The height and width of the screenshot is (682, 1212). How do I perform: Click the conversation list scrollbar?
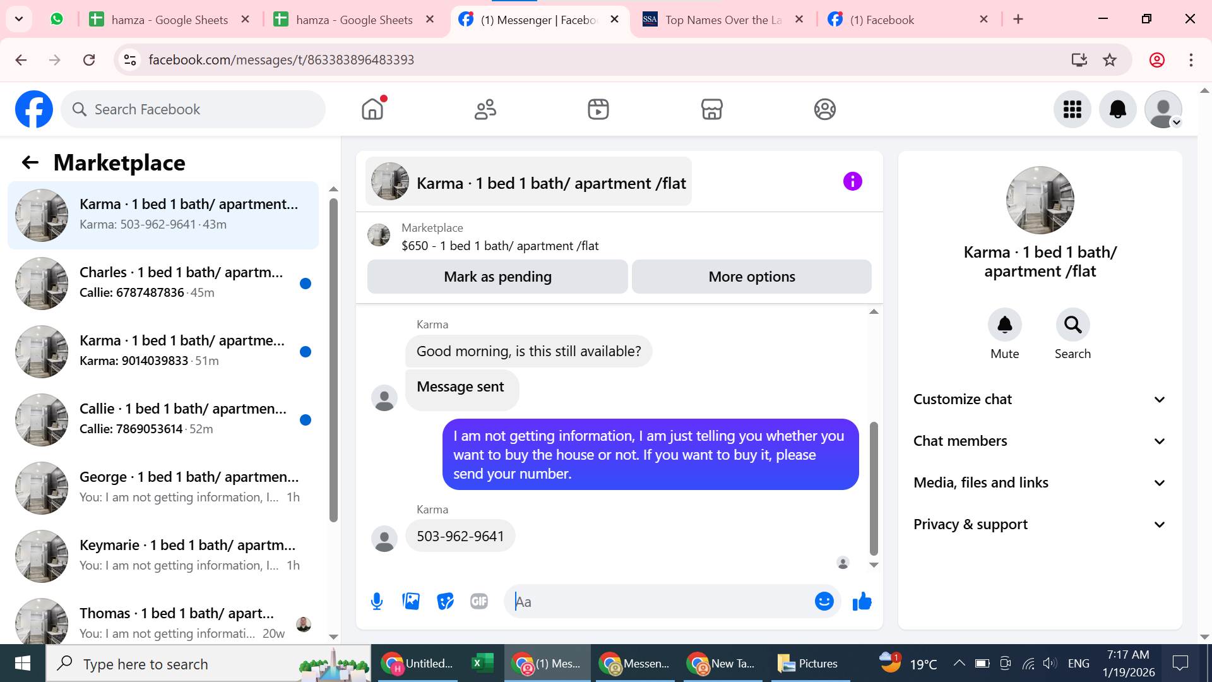333,360
